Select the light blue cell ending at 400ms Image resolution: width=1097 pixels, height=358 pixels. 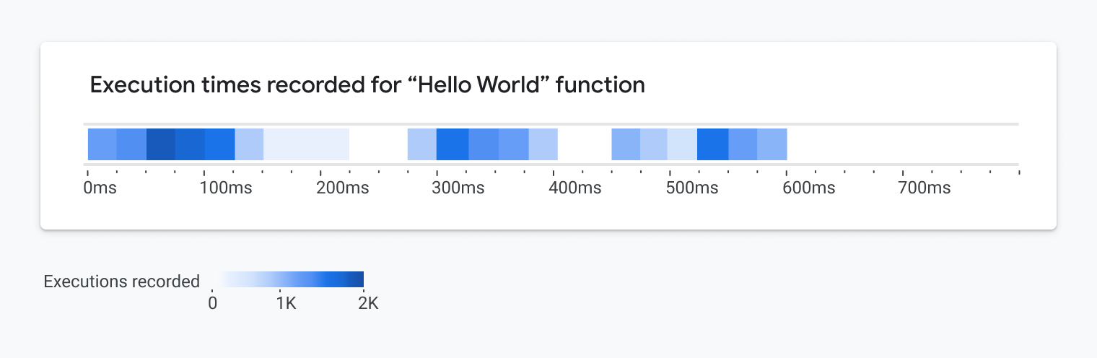point(543,144)
